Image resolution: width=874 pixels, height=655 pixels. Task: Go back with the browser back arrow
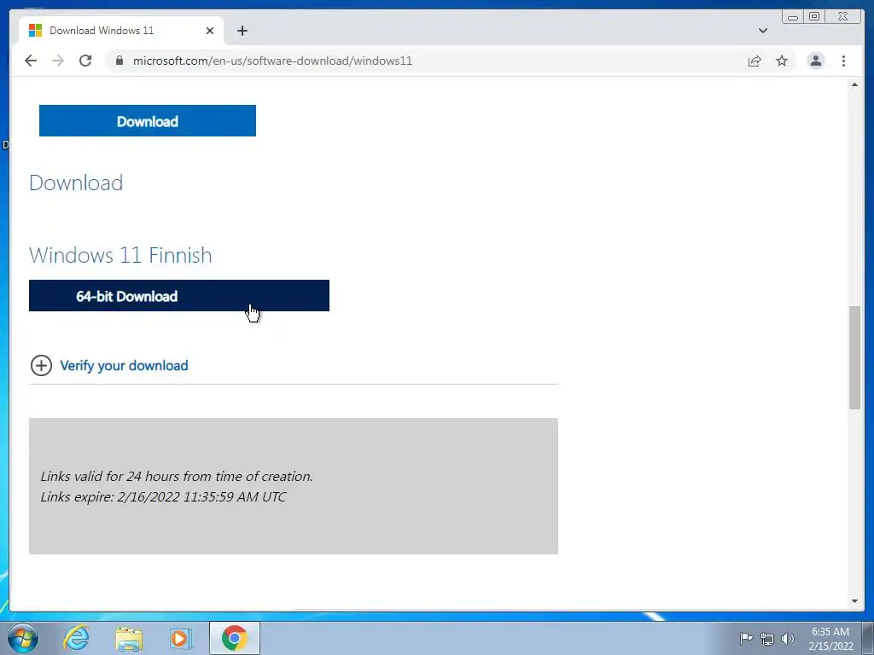(31, 61)
